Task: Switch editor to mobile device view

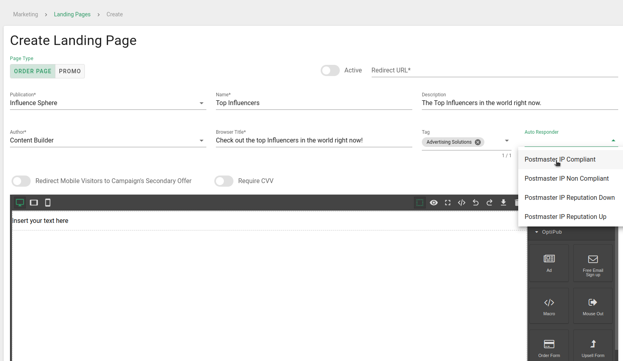Action: (48, 203)
